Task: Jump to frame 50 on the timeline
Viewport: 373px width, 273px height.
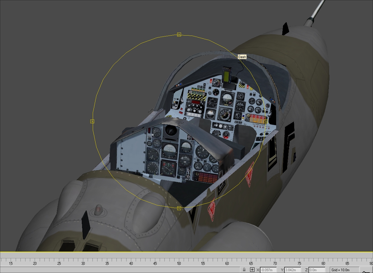Action: coord(179,261)
